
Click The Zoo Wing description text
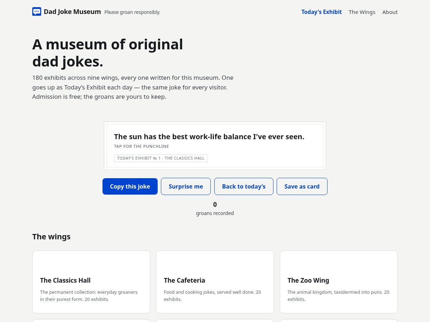click(x=338, y=296)
